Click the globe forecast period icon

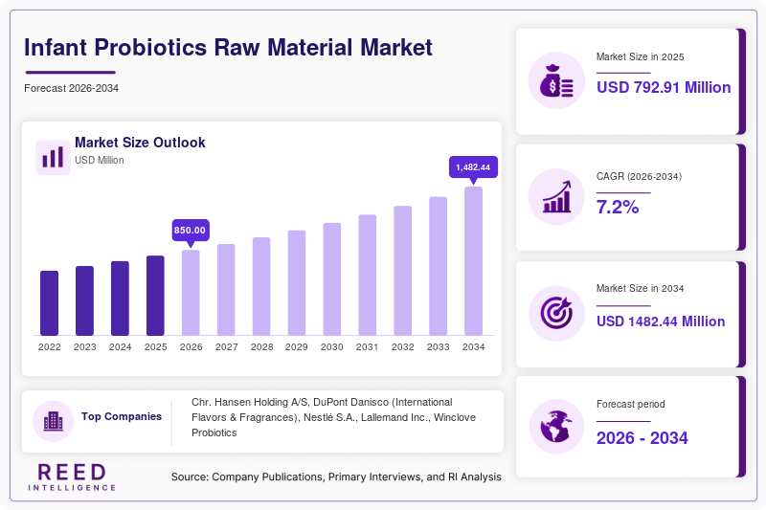pos(556,426)
